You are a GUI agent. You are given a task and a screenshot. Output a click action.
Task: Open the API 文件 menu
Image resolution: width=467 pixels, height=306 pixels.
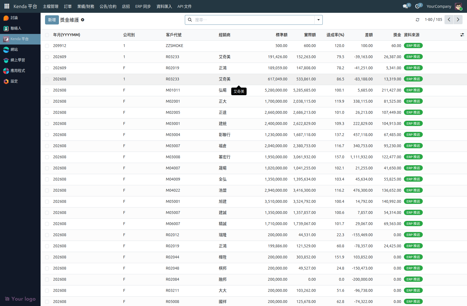(x=185, y=6)
